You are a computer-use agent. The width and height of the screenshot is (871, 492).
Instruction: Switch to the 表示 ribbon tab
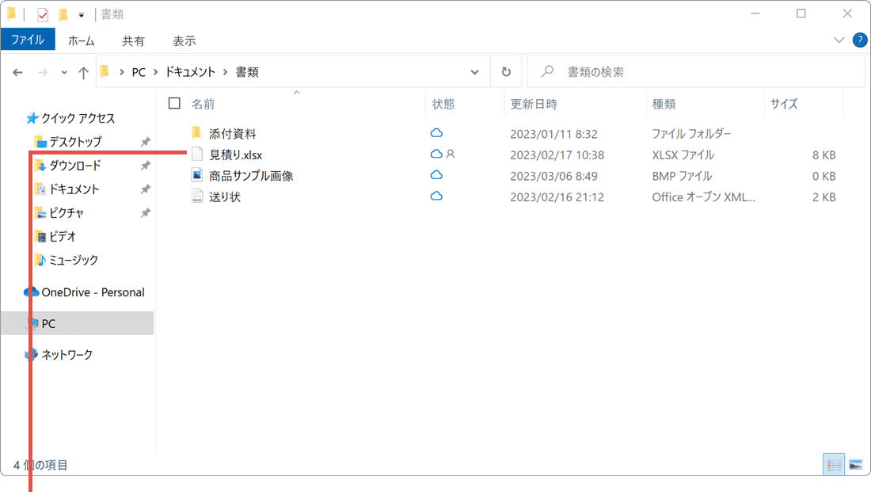[x=184, y=40]
